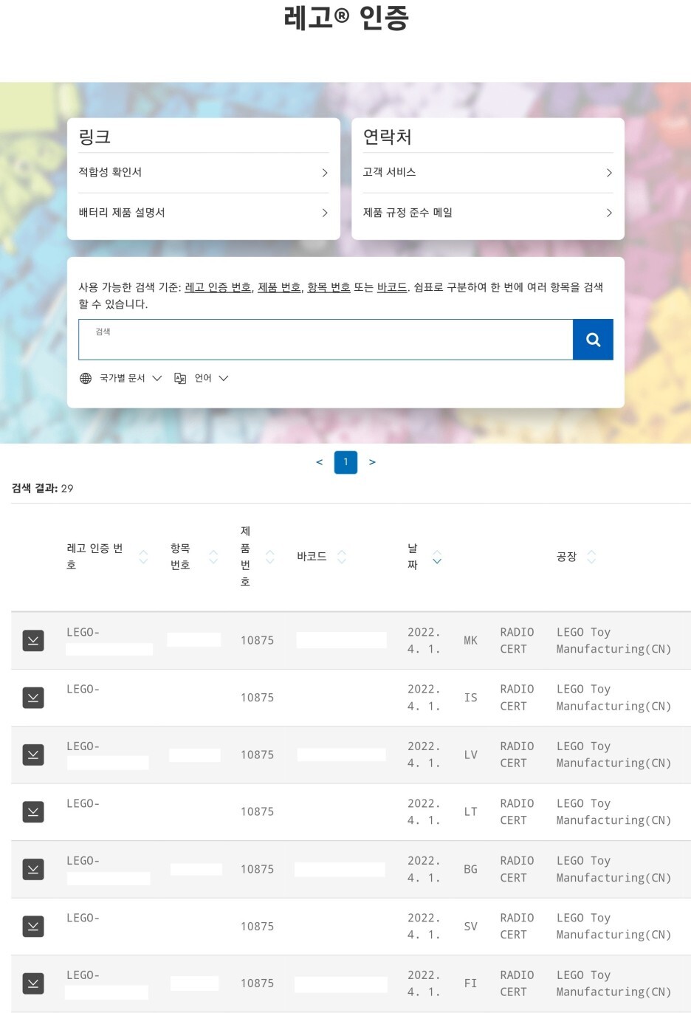Image resolution: width=691 pixels, height=1013 pixels.
Task: Click the 검색 결과: 29 text
Action: click(42, 488)
